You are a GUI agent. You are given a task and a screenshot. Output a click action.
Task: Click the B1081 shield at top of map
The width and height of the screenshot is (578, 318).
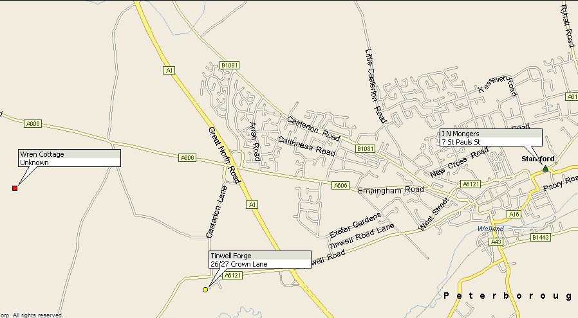pos(229,65)
